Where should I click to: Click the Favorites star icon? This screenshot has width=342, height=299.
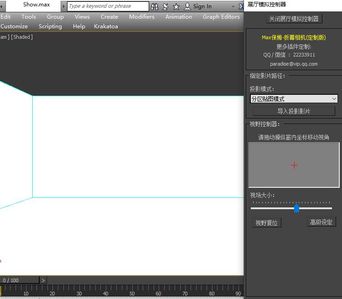[176, 6]
